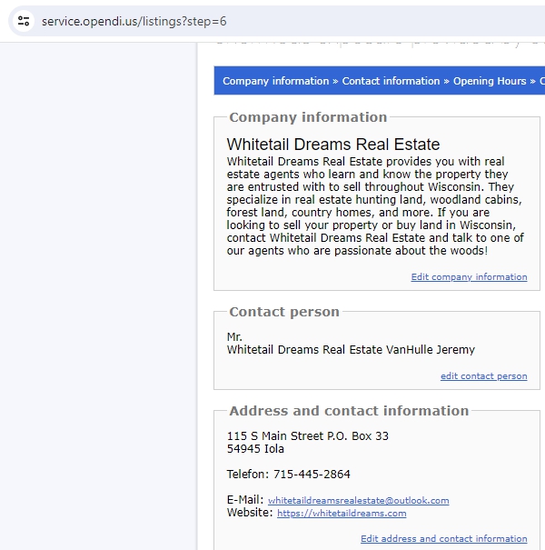Click the edit contact person link

pos(483,376)
